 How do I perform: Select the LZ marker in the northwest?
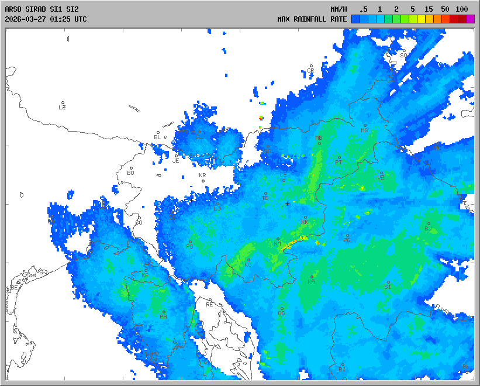tap(63, 103)
